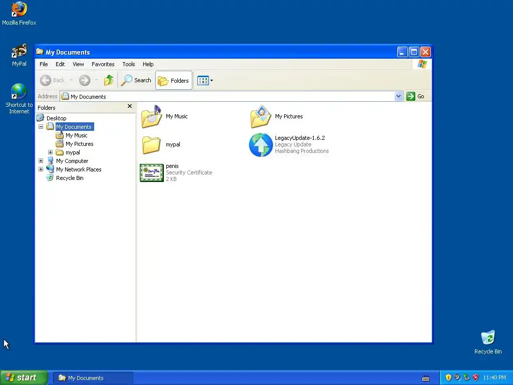Select My Pictures in the folder tree
Viewport: 513px width, 385px height.
79,144
